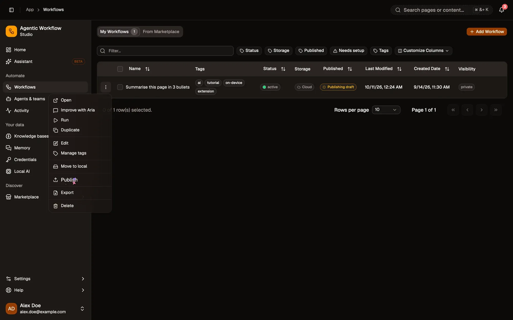Choose Open from context menu
Screen dimensions: 513x320
(80, 100)
